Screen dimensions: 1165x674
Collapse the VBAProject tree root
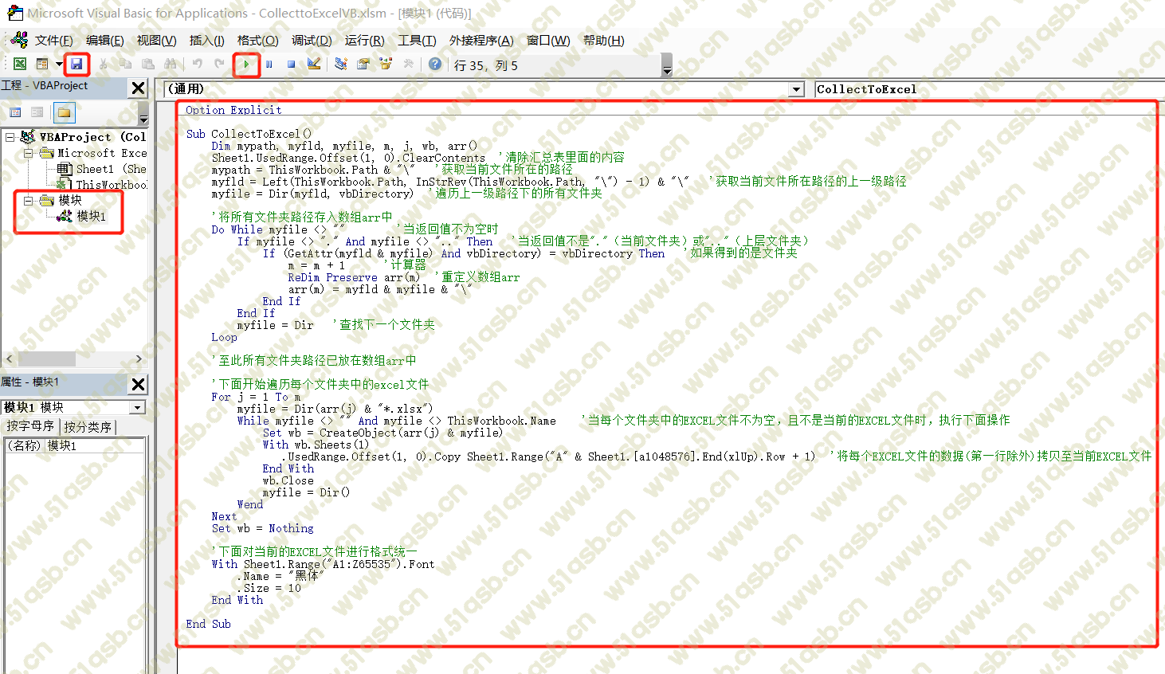pyautogui.click(x=10, y=137)
